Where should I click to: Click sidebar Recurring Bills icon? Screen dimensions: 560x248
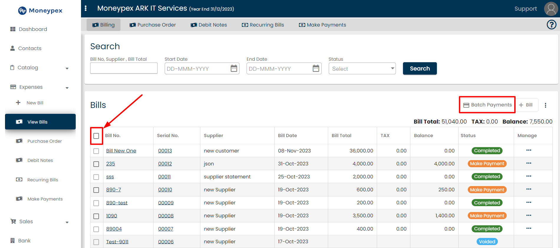19,180
